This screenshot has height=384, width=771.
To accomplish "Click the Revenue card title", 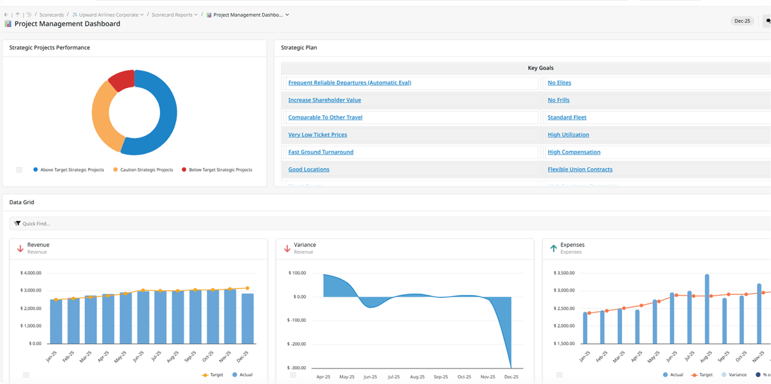I will pos(38,245).
